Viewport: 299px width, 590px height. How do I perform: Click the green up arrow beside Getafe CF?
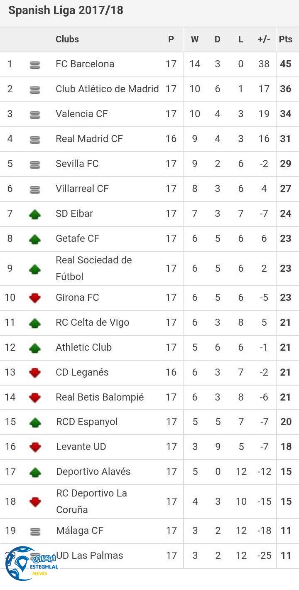pos(35,239)
